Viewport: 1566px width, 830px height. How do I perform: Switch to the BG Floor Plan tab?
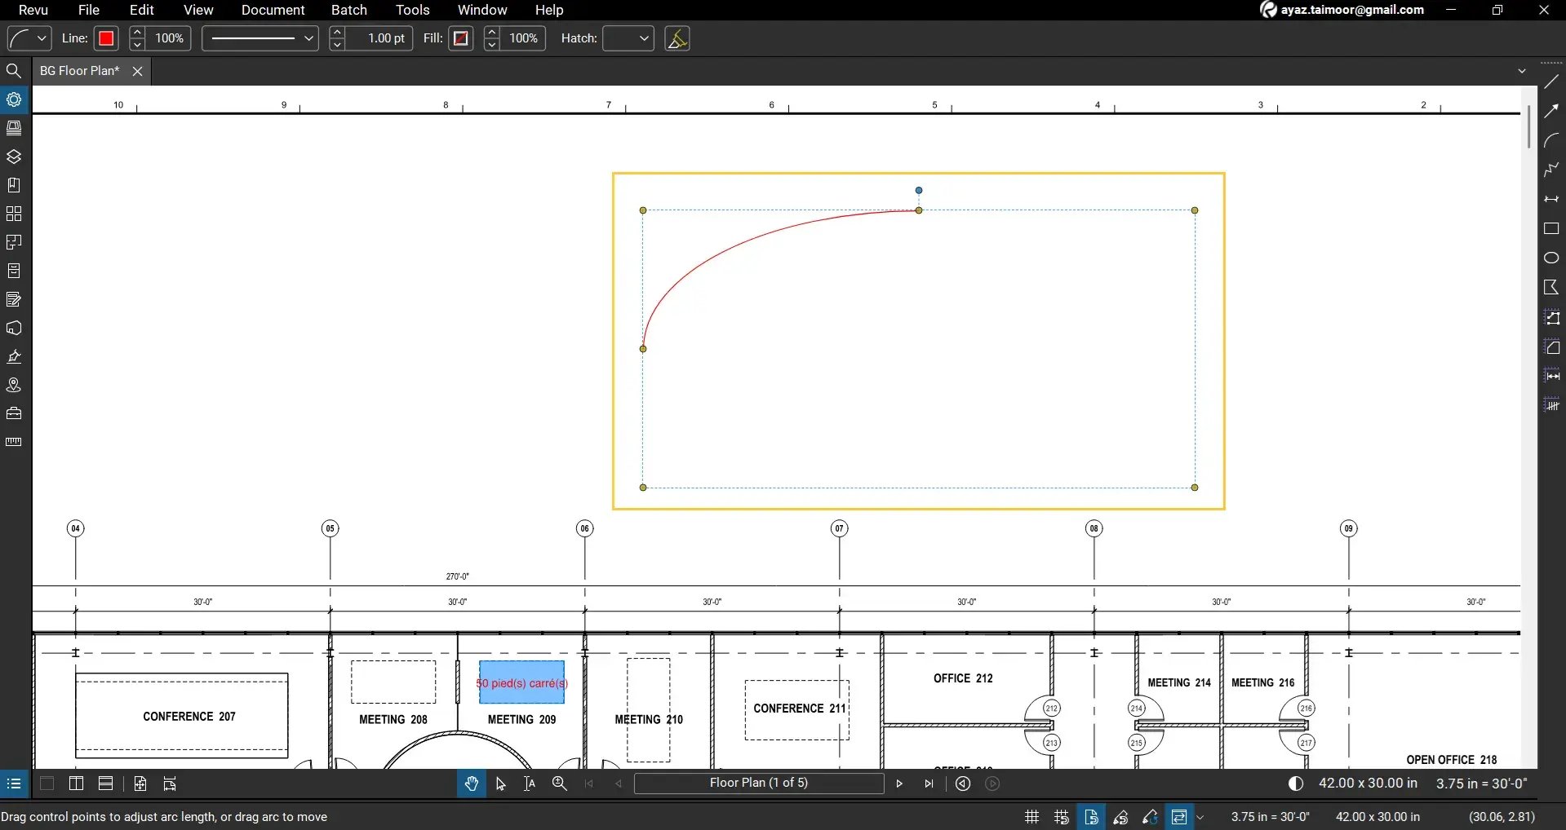pos(78,71)
